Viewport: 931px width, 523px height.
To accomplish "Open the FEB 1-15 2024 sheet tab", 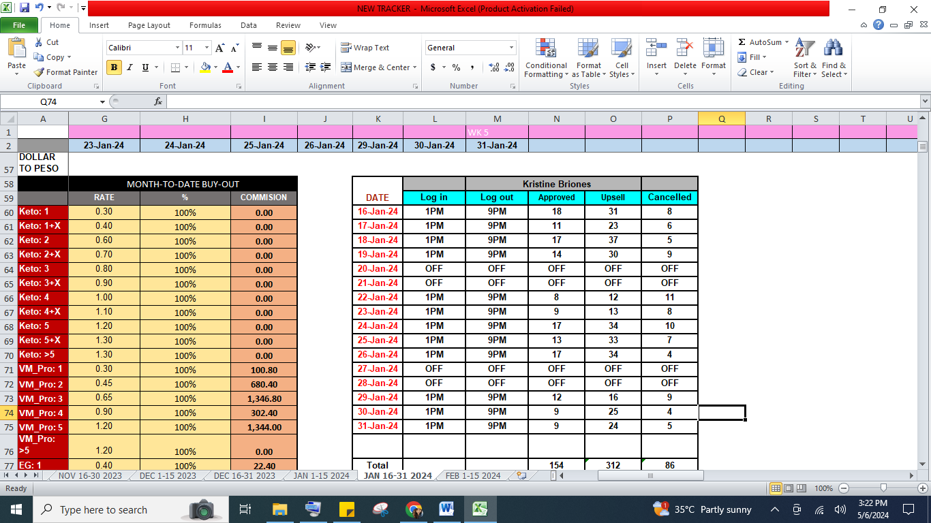I will click(x=472, y=475).
